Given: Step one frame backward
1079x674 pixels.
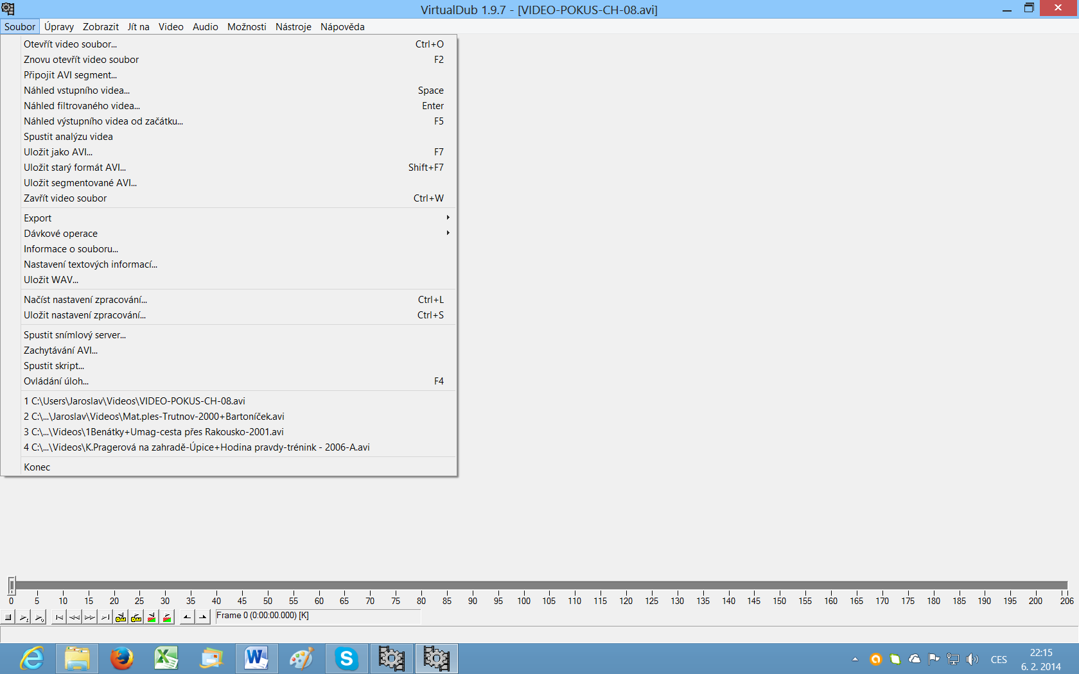Looking at the screenshot, I should tap(75, 618).
